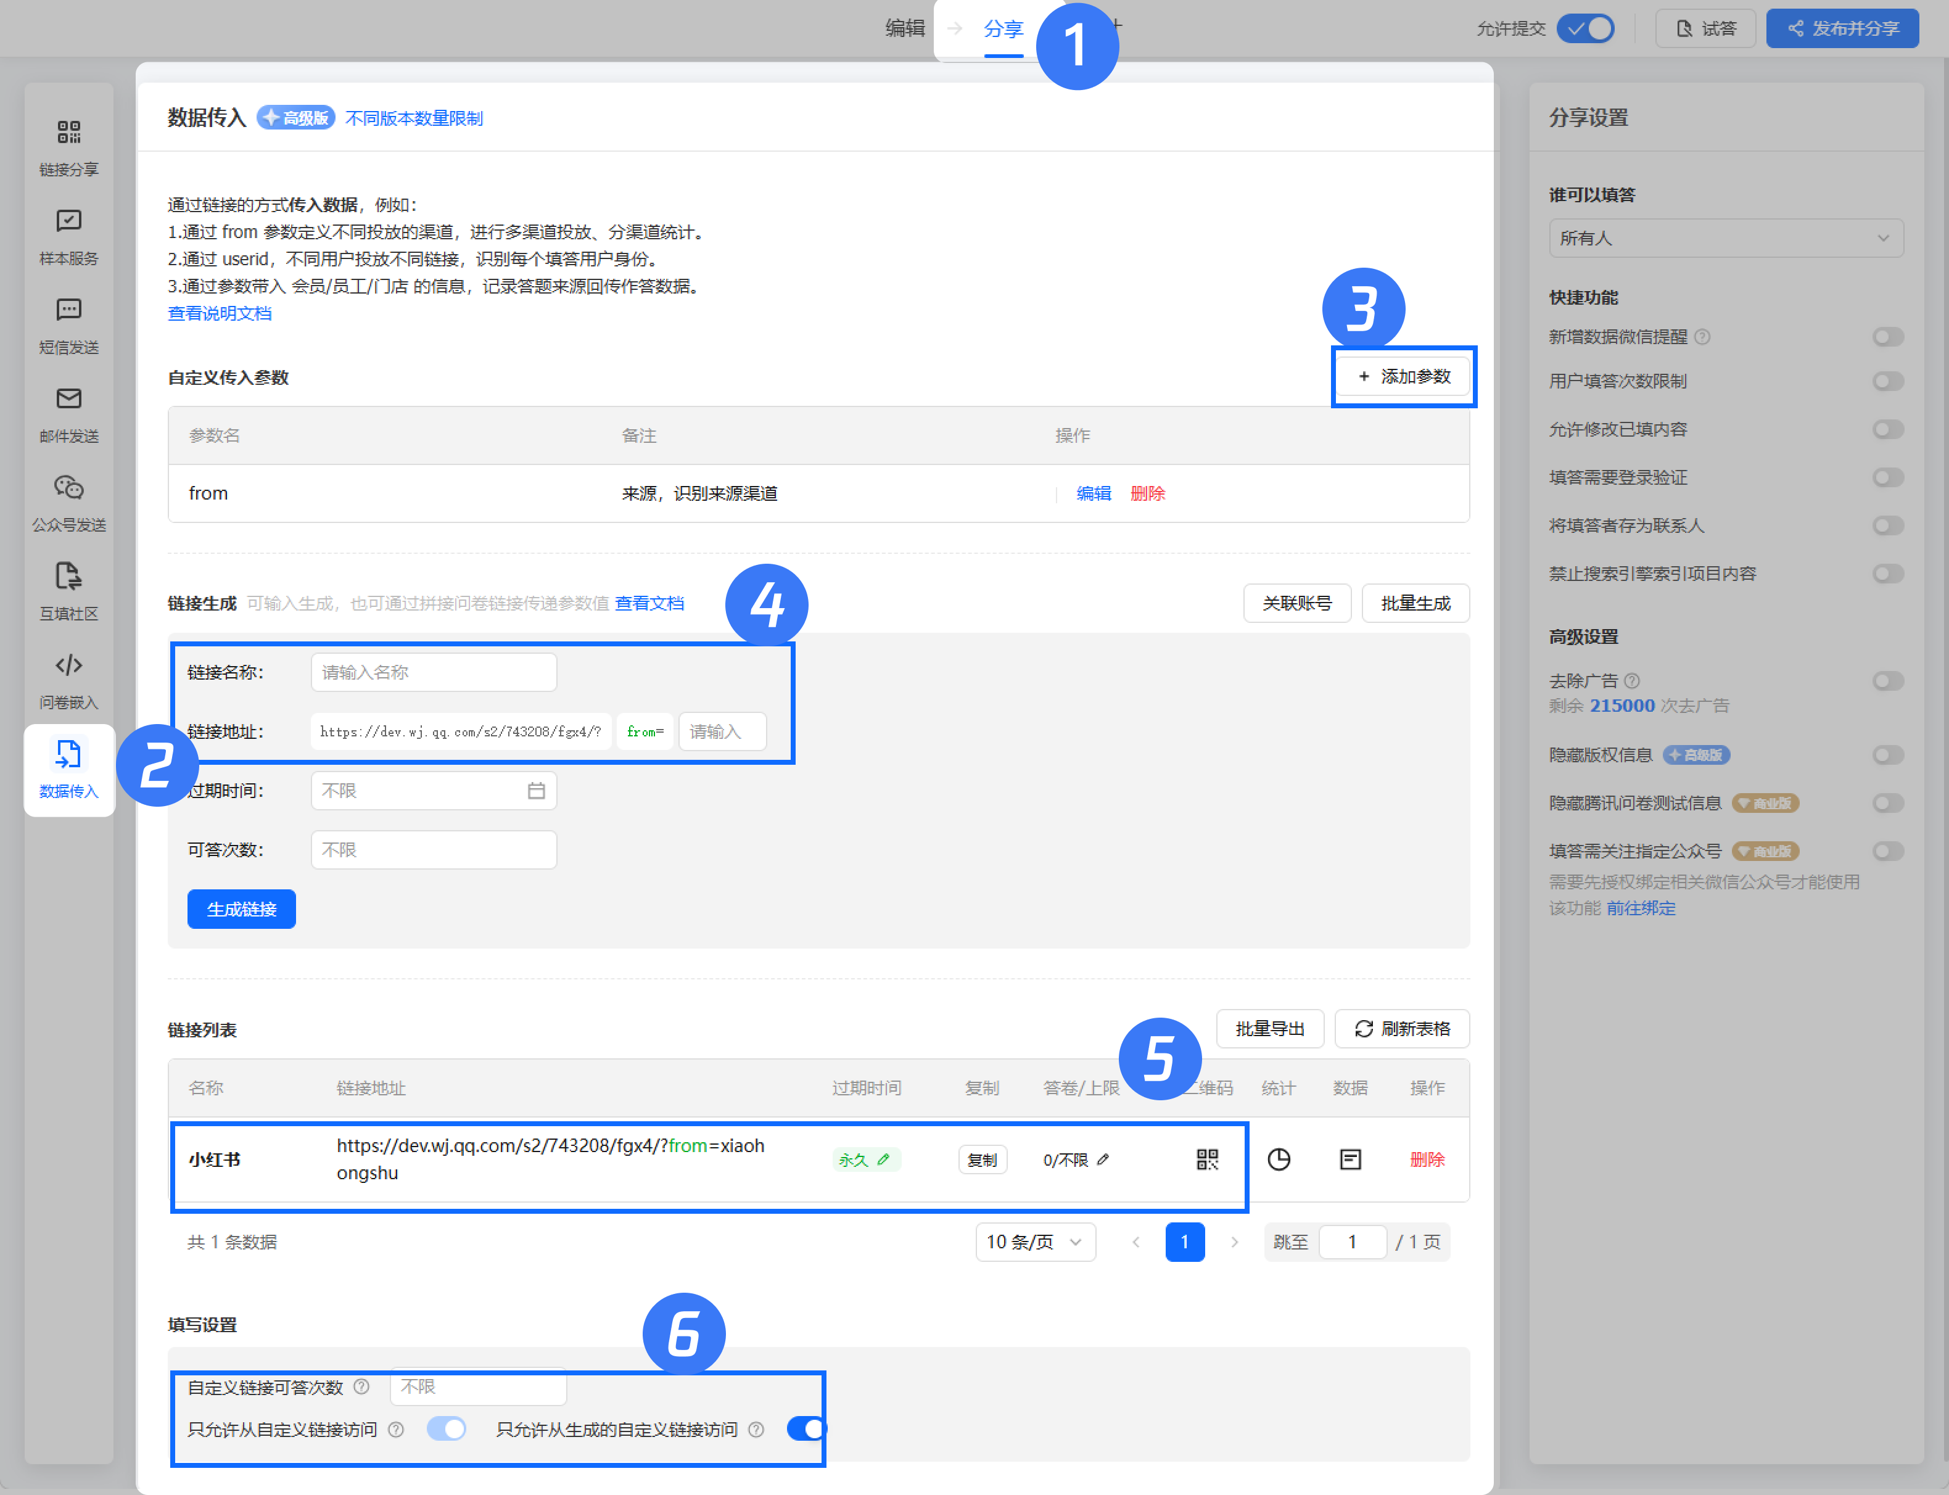Edit answer limit pencil next to 0/不限

pos(1103,1159)
